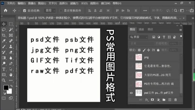Select the Lasso tool
Viewport: 195px width, 110px height.
[4, 30]
